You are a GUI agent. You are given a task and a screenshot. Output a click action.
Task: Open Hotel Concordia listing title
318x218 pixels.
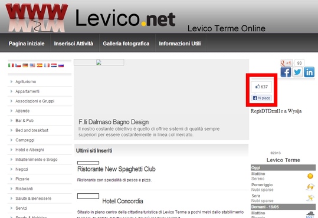(123, 201)
